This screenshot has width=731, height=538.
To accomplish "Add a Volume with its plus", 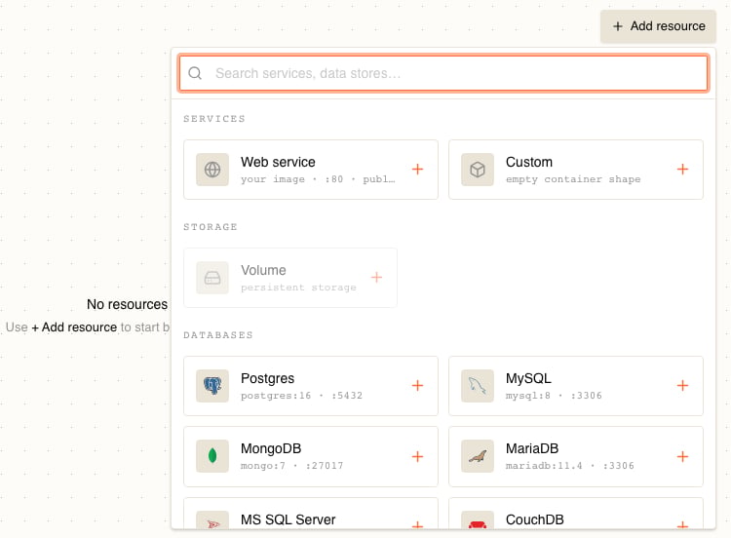I will point(376,278).
